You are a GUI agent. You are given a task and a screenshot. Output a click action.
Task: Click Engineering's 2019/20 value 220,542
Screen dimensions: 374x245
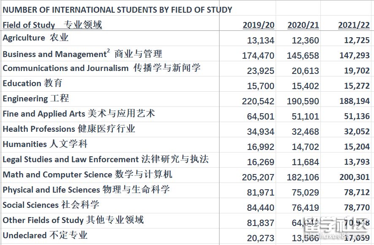tap(258, 101)
